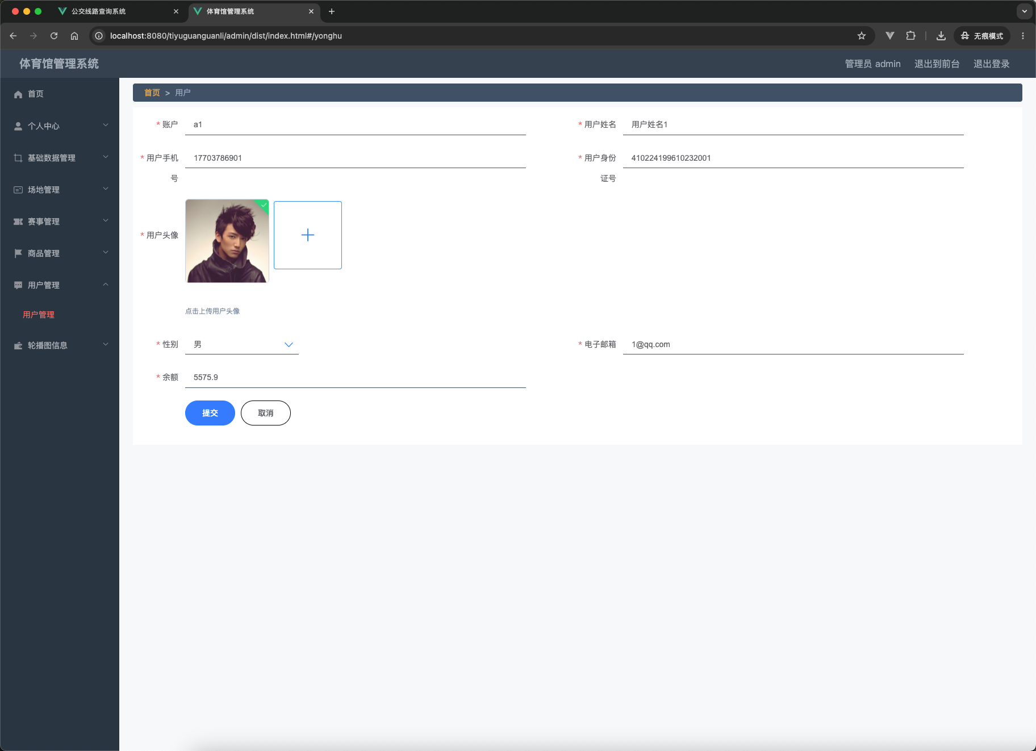Screen dimensions: 1036x751
Task: Select the red 用户管理 submenu item
Action: [x=39, y=315]
